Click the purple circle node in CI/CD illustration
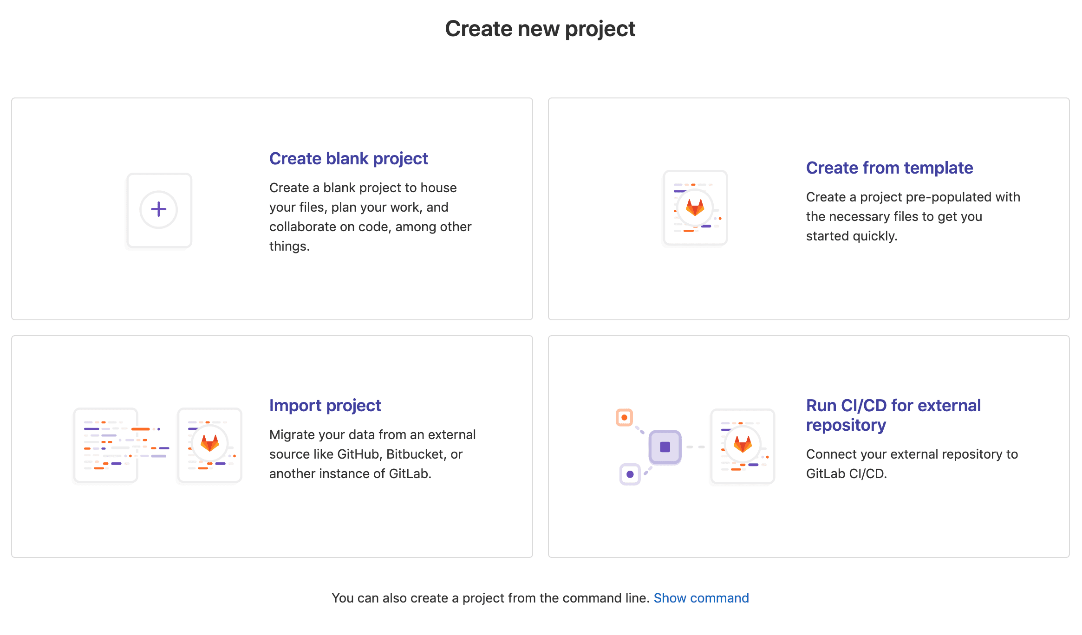This screenshot has width=1082, height=635. tap(630, 474)
